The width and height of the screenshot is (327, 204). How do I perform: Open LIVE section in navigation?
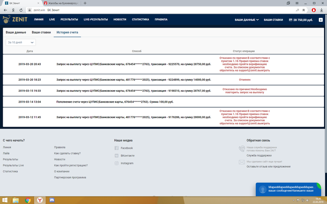tap(52, 19)
